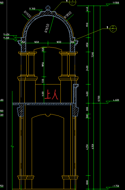Screen dimensions: 125x190
Task: Click the 440 vertical dimension text
Action: pos(87,9)
